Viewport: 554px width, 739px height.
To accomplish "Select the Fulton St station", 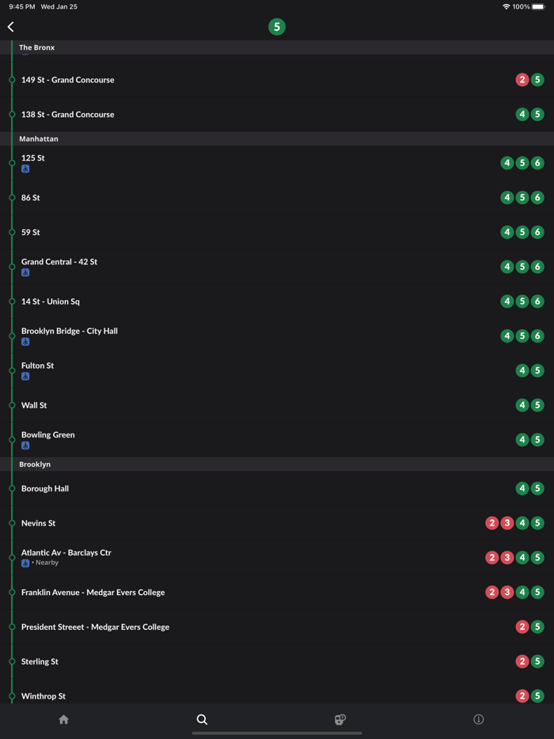I will point(277,370).
